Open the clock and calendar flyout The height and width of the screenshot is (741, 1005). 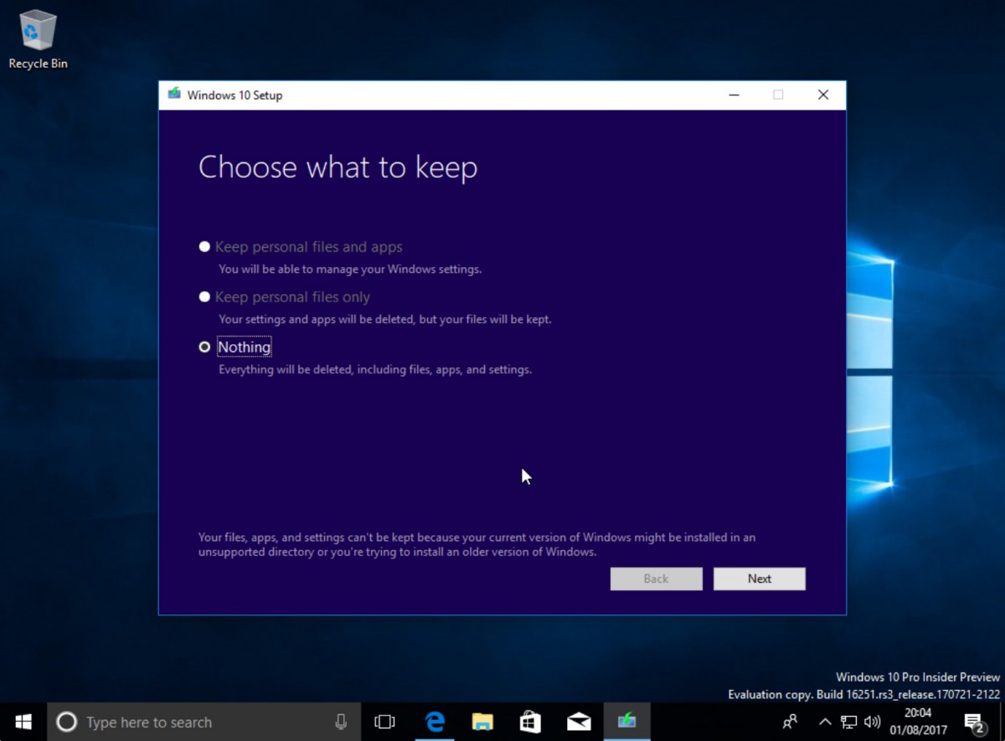point(918,721)
